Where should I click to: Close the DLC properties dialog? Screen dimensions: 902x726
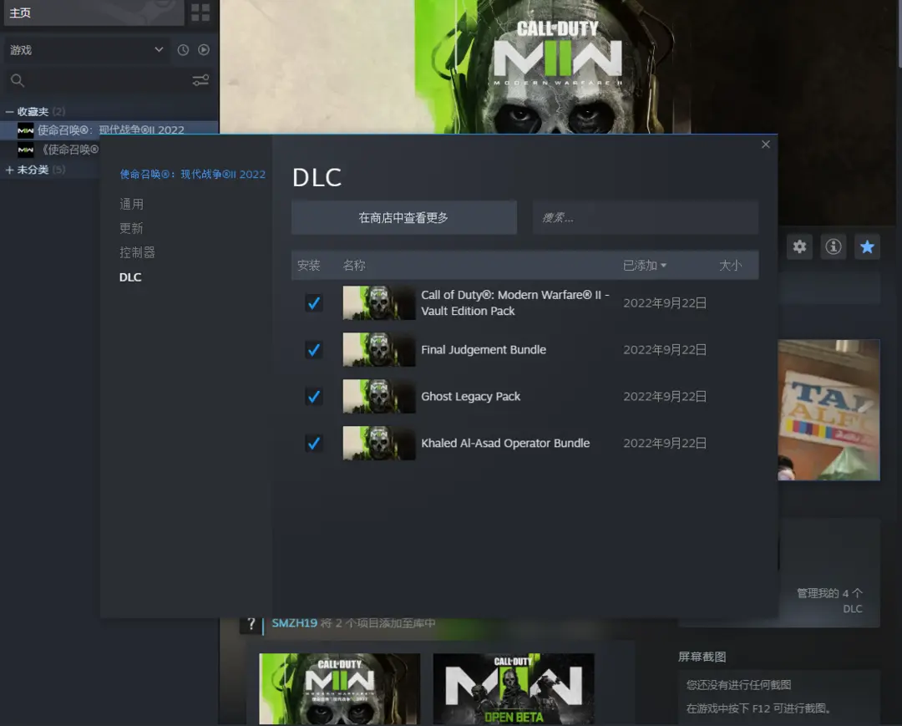click(766, 145)
